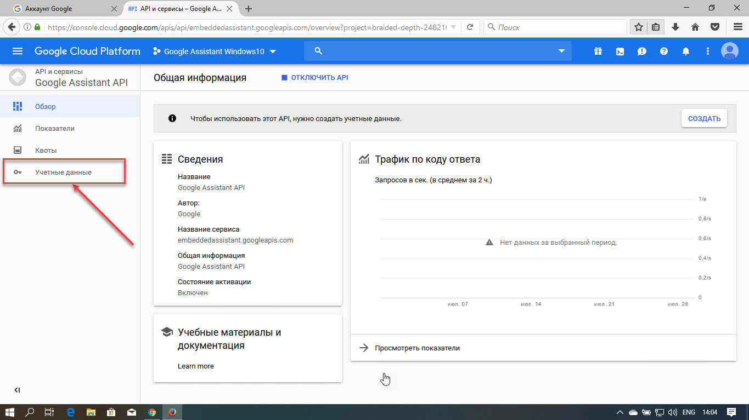Open Firefox downloads arrow icon
749x420 pixels.
click(675, 27)
